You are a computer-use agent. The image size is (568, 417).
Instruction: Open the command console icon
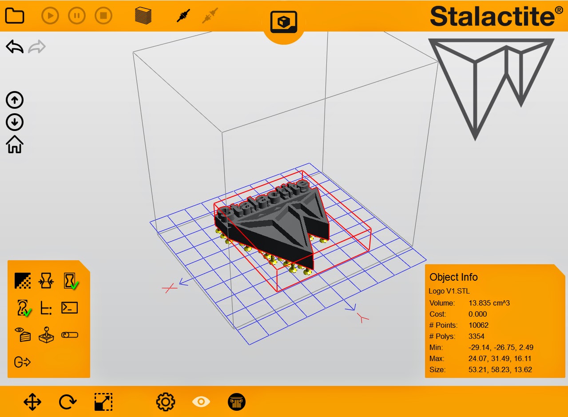(x=70, y=307)
